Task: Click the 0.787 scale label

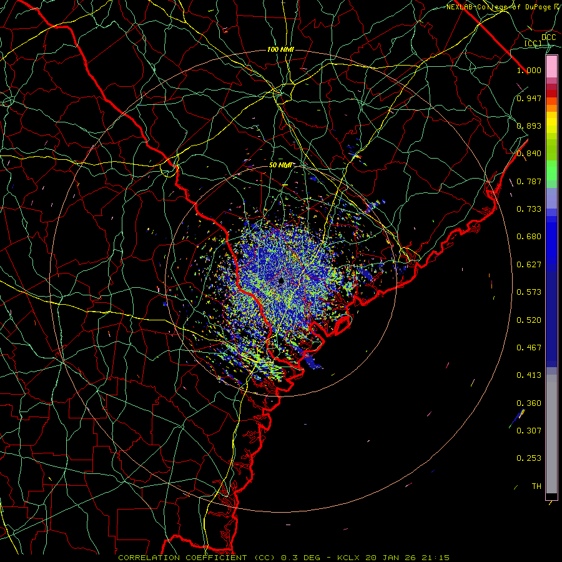Action: point(529,181)
